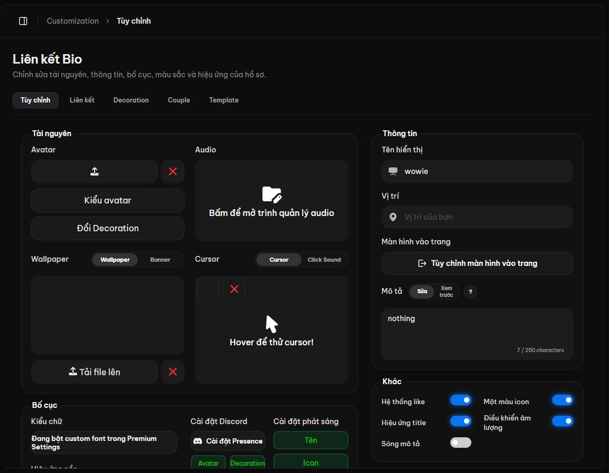609x473 pixels.
Task: Disable the Hệ thống like toggle
Action: coord(461,400)
